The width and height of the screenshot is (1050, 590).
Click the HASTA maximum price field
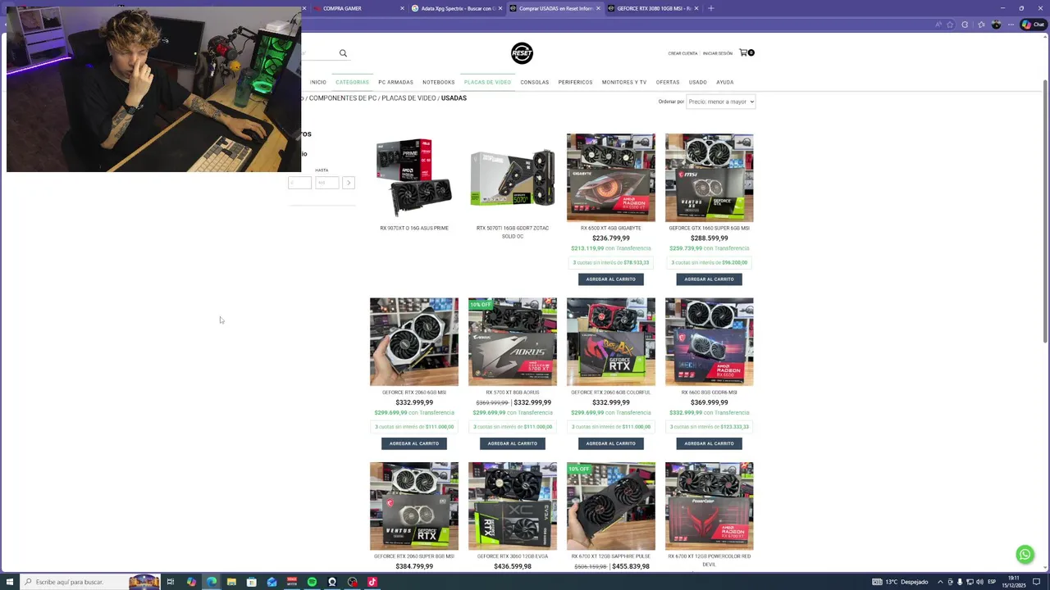[327, 183]
